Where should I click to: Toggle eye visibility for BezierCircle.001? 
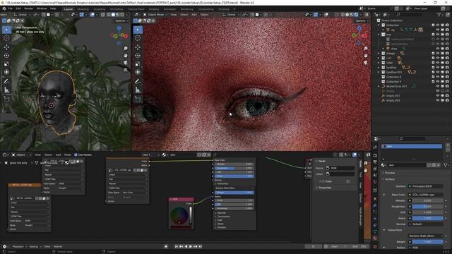438,86
